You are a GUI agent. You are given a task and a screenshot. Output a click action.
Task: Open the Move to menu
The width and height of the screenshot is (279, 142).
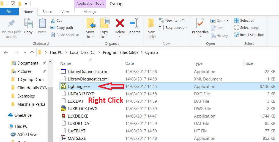click(90, 28)
